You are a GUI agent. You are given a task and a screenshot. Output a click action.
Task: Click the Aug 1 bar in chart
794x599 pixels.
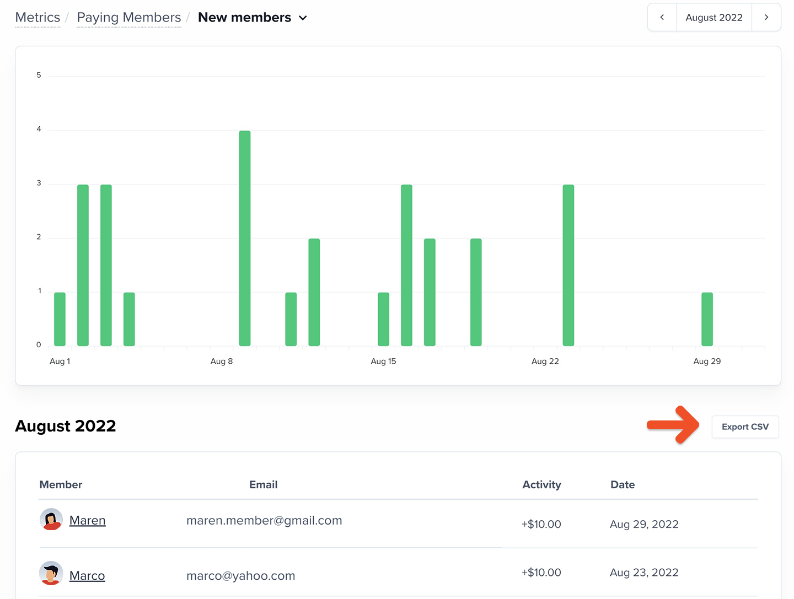(x=60, y=319)
